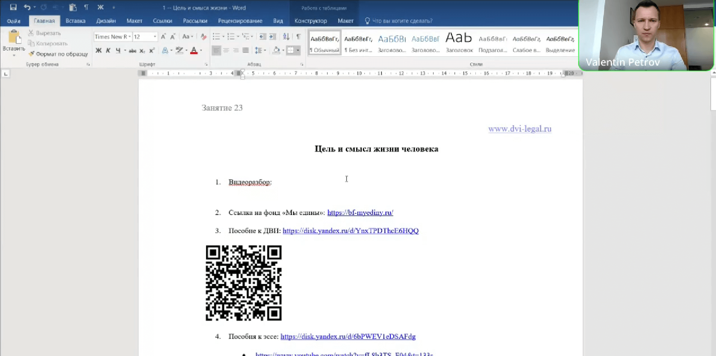
Task: Toggle subscript formatting
Action: tap(142, 51)
